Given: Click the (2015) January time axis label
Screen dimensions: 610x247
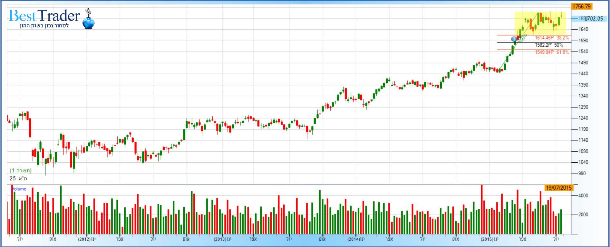Looking at the screenshot, I should pyautogui.click(x=489, y=239).
